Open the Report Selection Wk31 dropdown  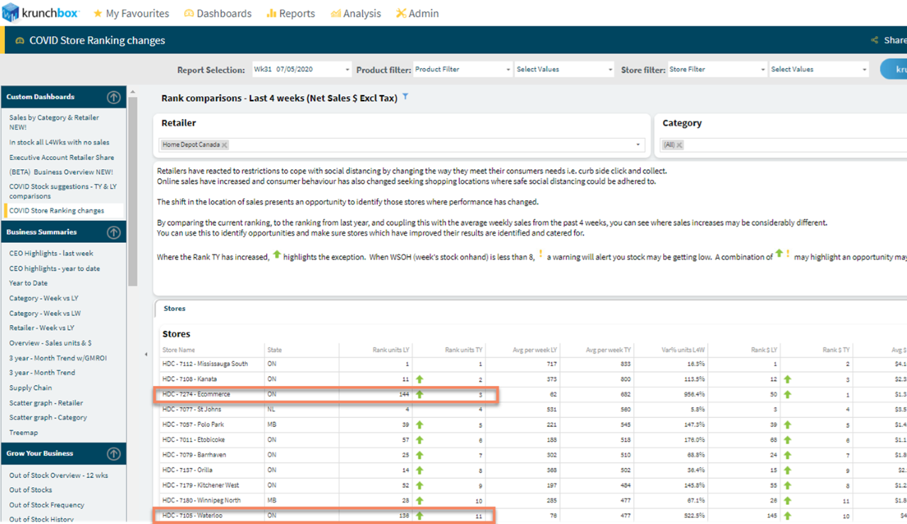[x=302, y=69]
